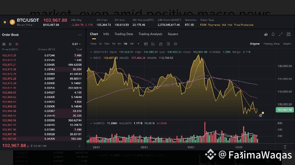Collapse the MA indicator row
This screenshot has height=165, width=295.
point(91,58)
